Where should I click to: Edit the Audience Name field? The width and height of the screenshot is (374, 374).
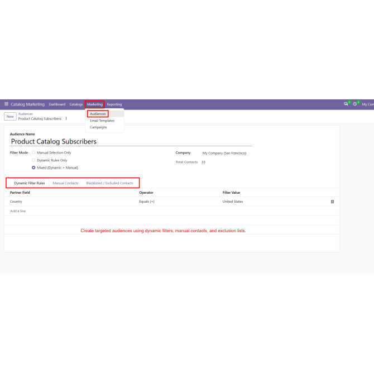tap(131, 141)
